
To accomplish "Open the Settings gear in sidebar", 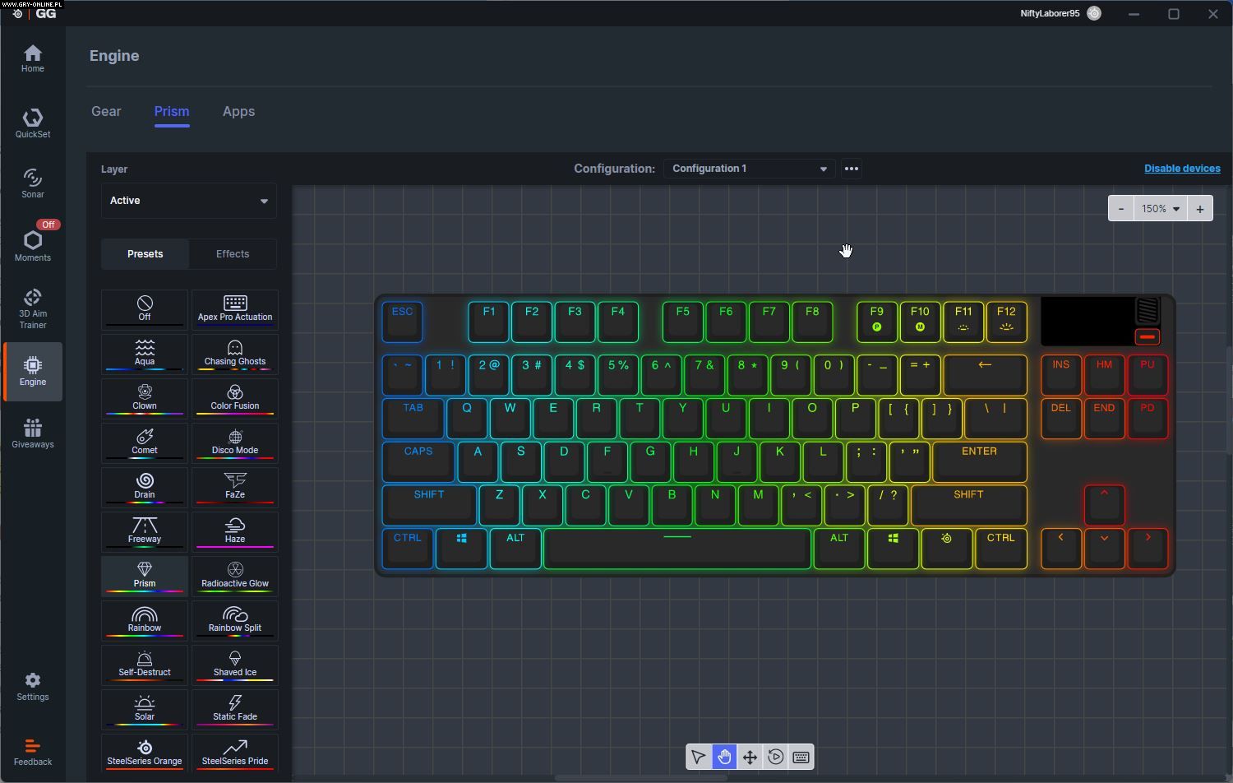I will [33, 686].
